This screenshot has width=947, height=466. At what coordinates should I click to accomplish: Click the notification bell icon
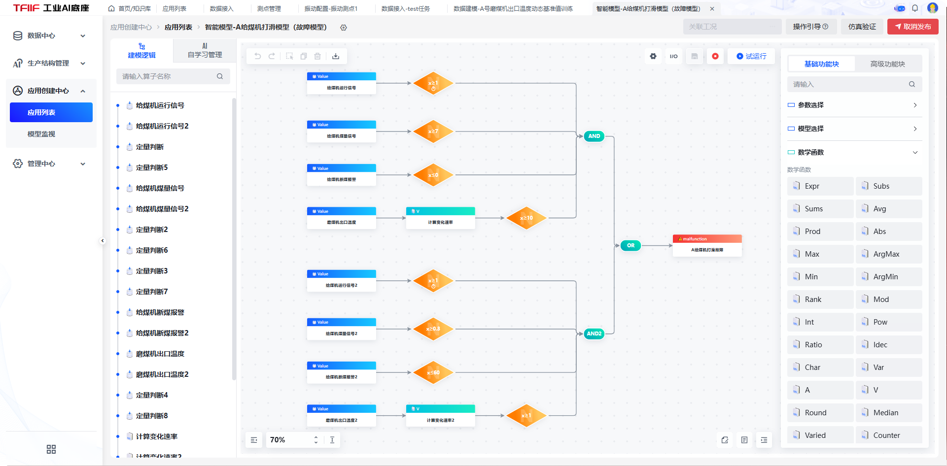pos(915,8)
